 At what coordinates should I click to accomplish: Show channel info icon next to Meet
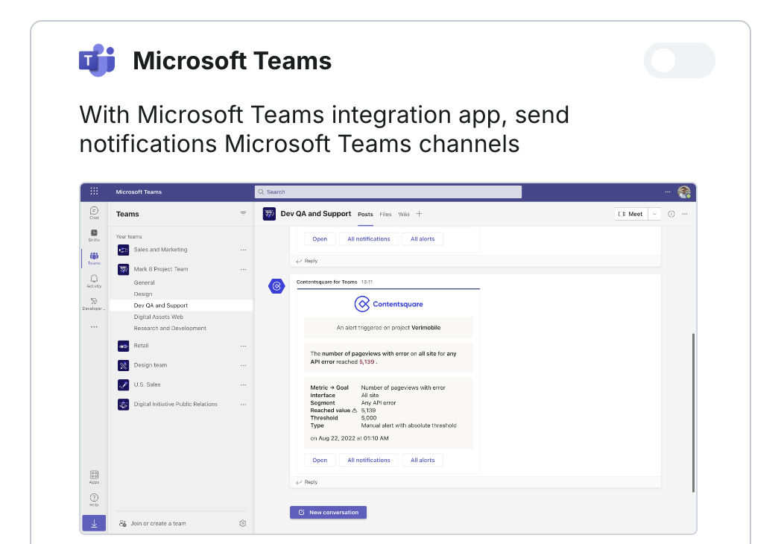point(671,214)
